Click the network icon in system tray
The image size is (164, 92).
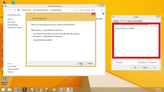click(149, 90)
